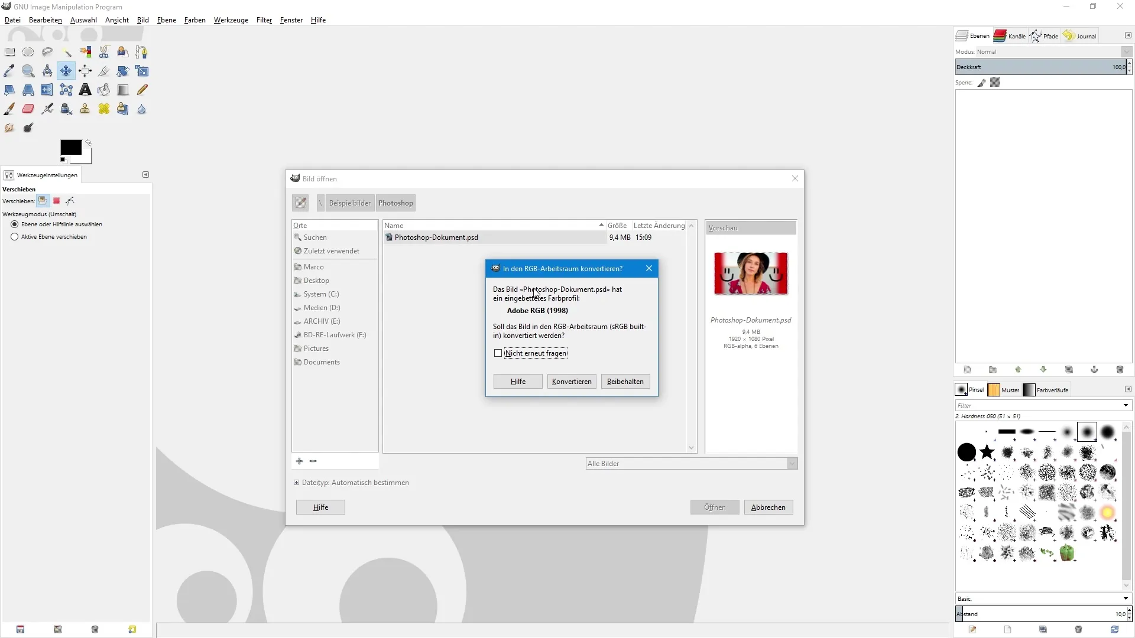Open the Farben menu
The height and width of the screenshot is (638, 1135).
coord(194,20)
